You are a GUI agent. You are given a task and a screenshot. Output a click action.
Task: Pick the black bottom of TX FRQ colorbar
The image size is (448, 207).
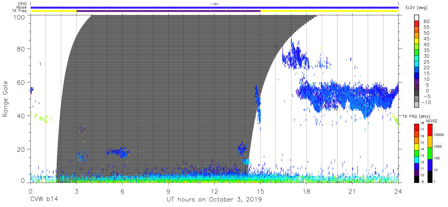pos(417,179)
